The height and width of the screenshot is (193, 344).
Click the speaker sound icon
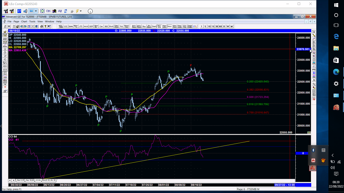coord(25,11)
